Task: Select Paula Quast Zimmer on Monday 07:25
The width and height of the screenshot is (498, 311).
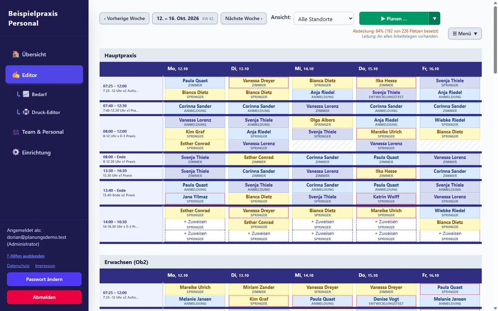Action: coord(195,82)
